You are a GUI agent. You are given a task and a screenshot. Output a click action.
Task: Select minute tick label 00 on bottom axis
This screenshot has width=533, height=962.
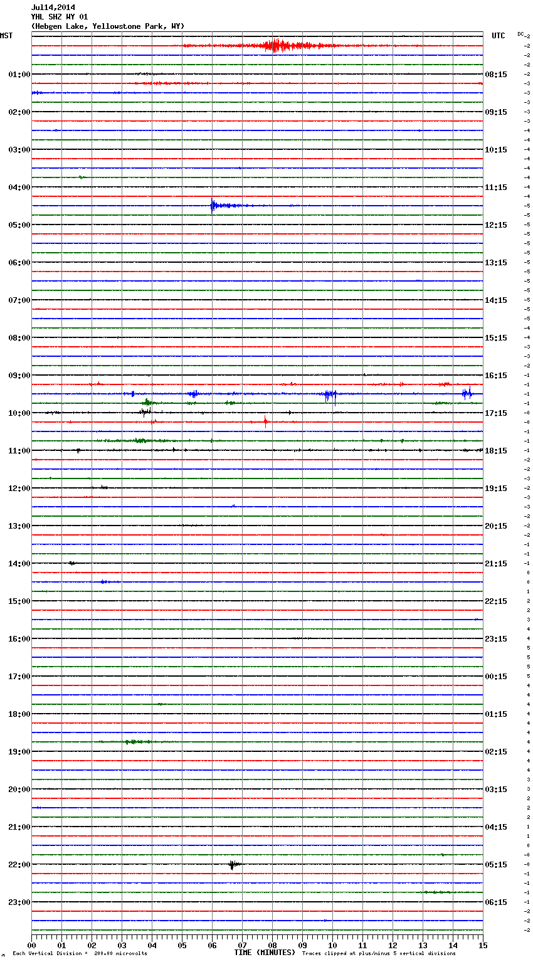(x=31, y=945)
